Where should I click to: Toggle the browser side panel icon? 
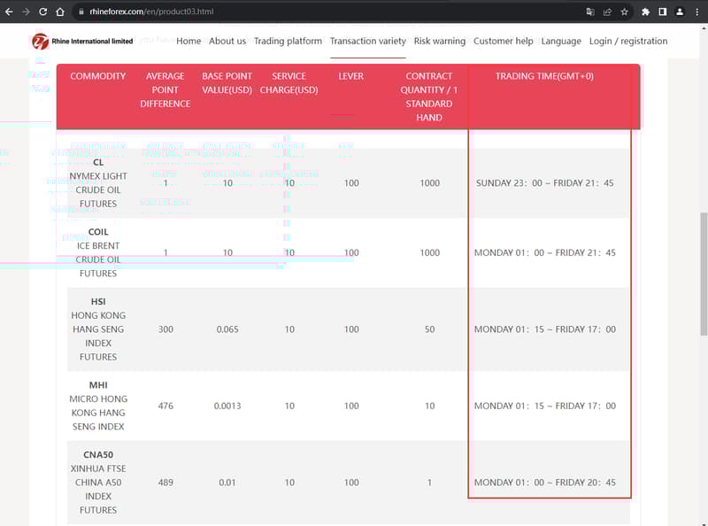tap(663, 12)
